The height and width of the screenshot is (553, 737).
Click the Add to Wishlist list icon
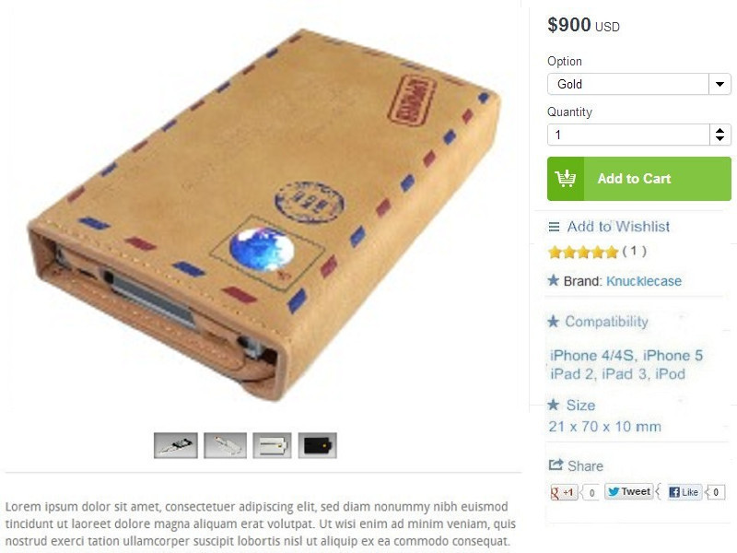click(x=555, y=227)
